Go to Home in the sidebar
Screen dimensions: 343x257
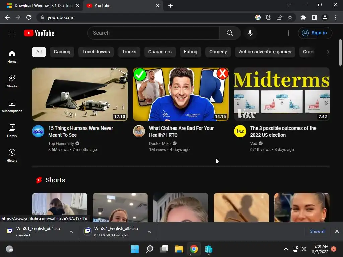[x=12, y=57]
